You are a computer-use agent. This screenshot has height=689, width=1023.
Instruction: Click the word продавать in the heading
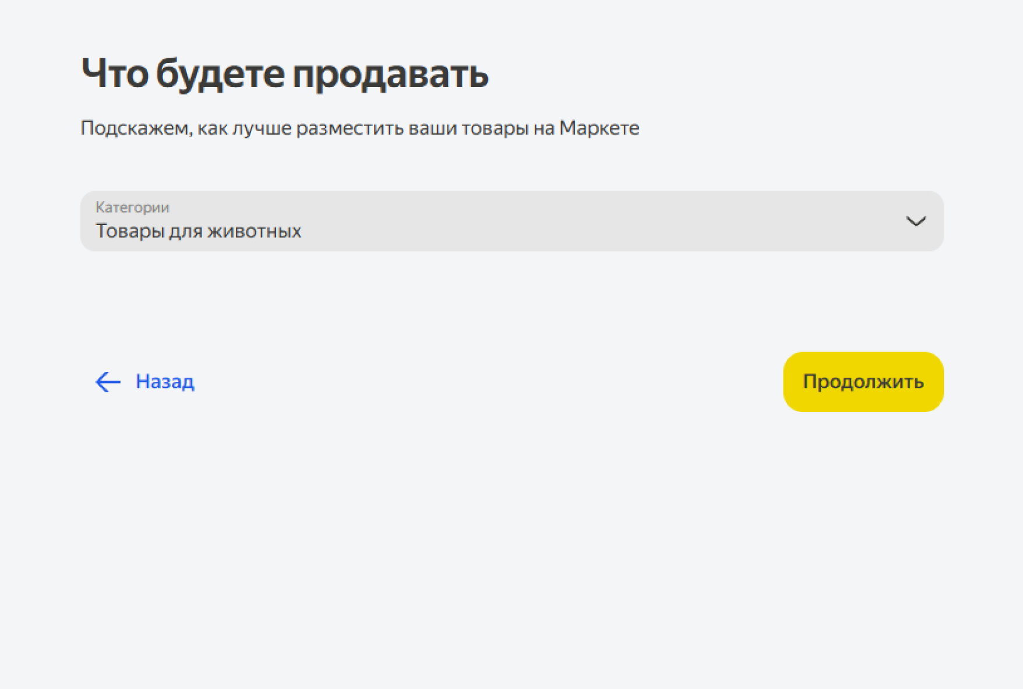click(x=390, y=74)
